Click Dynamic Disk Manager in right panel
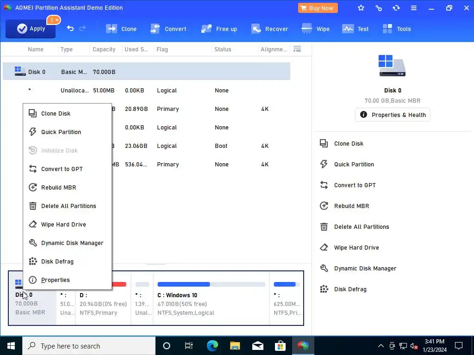Image resolution: width=474 pixels, height=355 pixels. 358,269
